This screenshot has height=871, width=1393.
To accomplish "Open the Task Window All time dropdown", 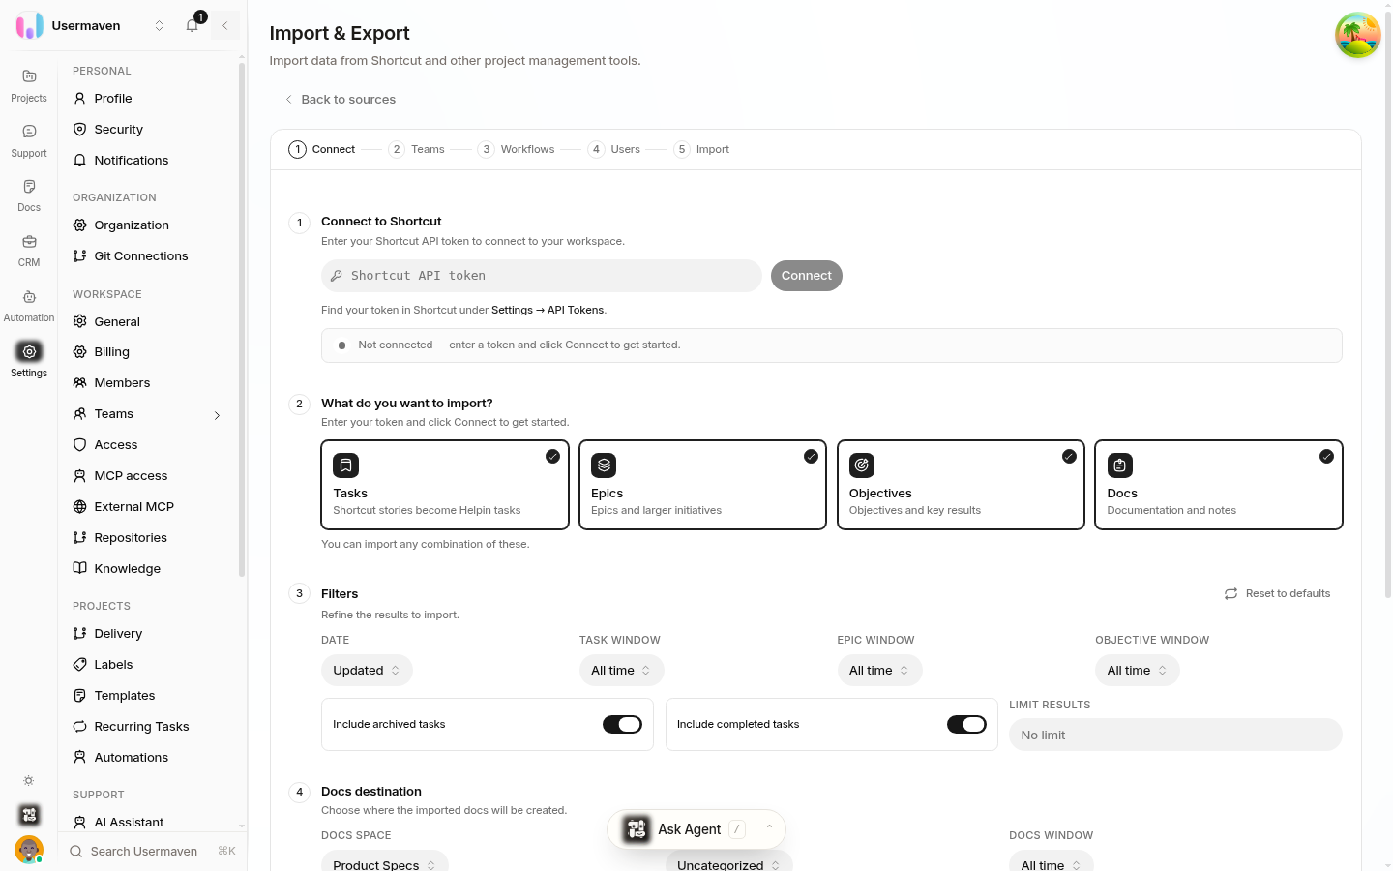I will point(621,671).
